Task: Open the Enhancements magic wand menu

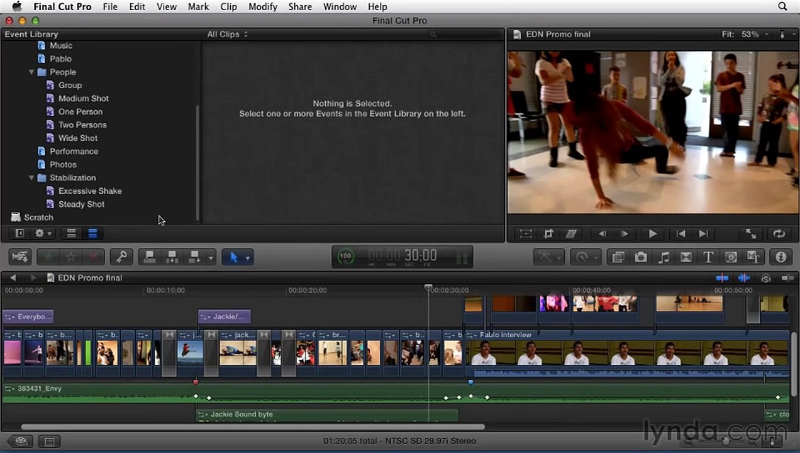Action: tap(548, 257)
